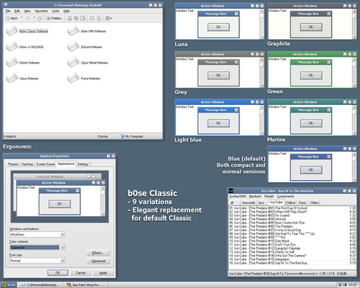Click the Undo icon in Explorer toolbar

[x=99, y=18]
